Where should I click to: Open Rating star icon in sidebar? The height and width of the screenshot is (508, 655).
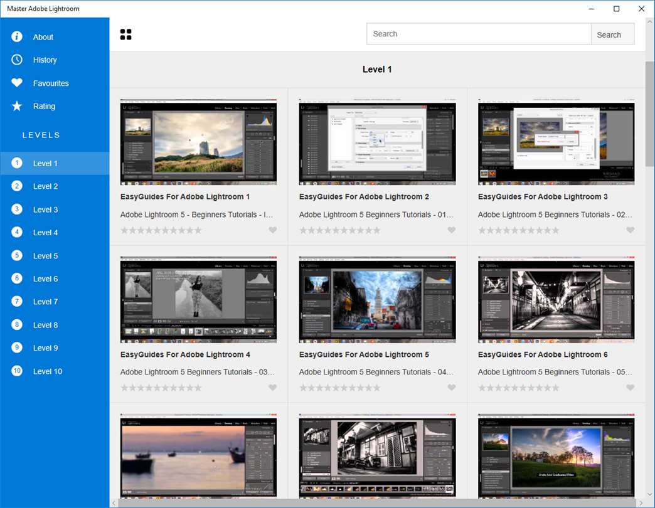(x=17, y=106)
